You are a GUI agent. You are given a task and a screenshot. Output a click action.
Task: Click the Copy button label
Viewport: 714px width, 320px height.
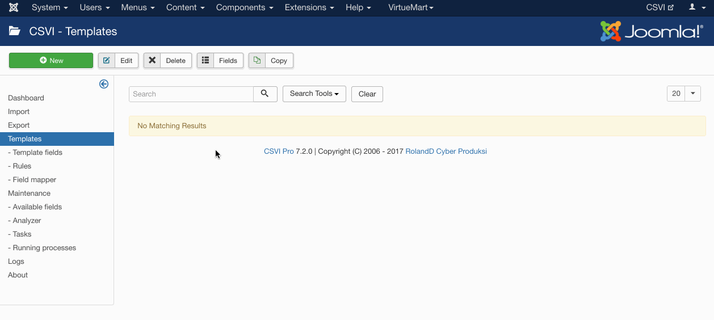[279, 61]
